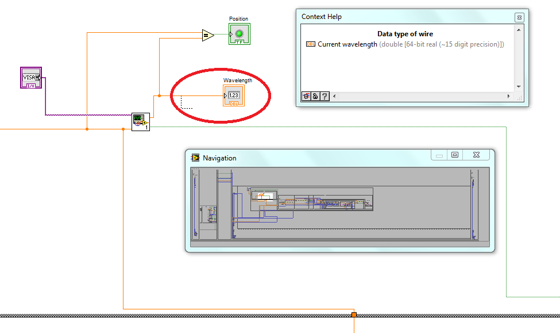Close the Navigation window
Image resolution: width=560 pixels, height=333 pixels.
coord(476,155)
